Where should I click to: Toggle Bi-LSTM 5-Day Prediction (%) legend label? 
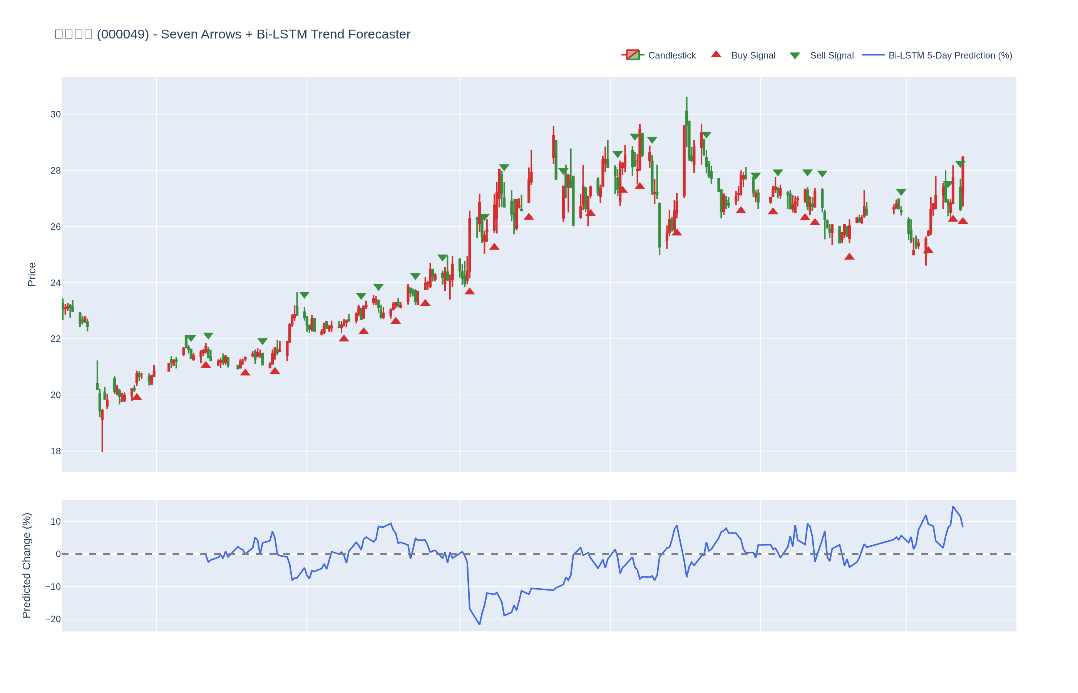tap(950, 55)
